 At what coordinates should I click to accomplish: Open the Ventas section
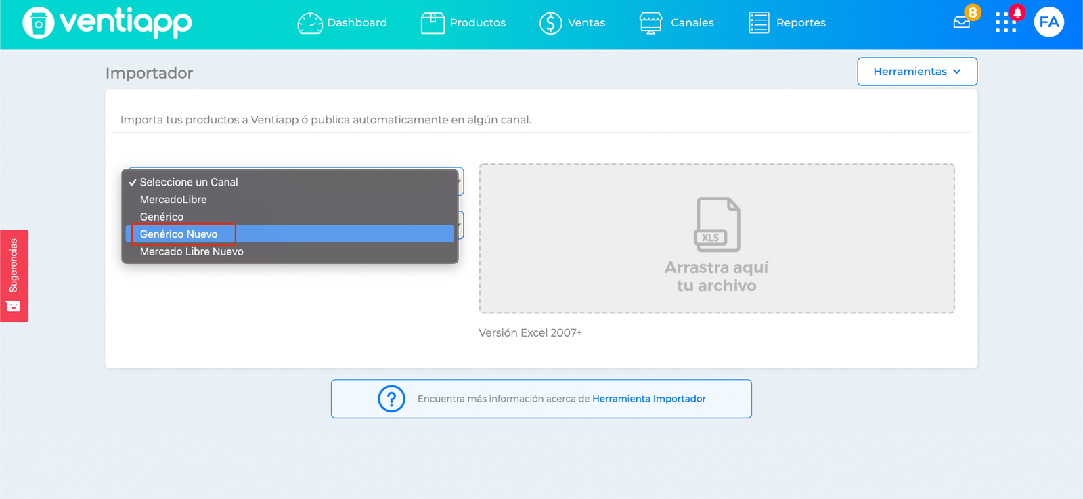point(573,23)
